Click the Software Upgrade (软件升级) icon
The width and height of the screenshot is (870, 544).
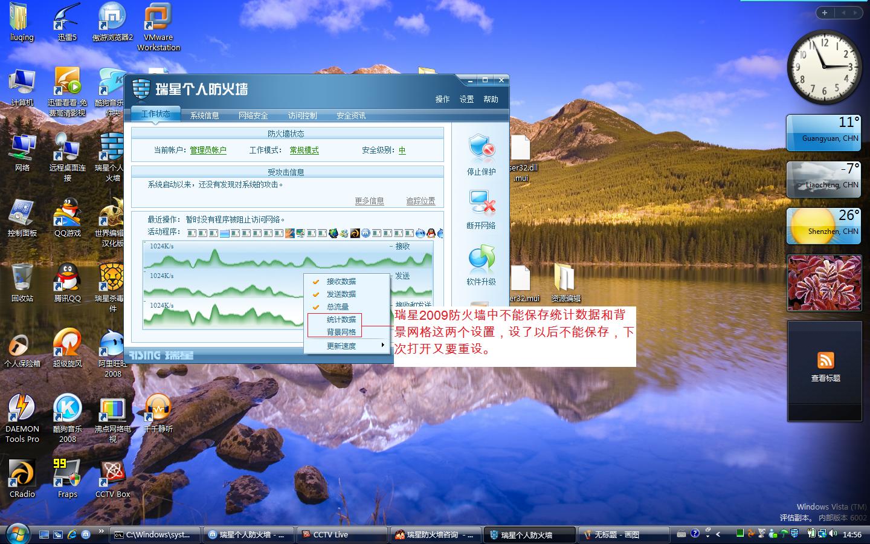[482, 259]
